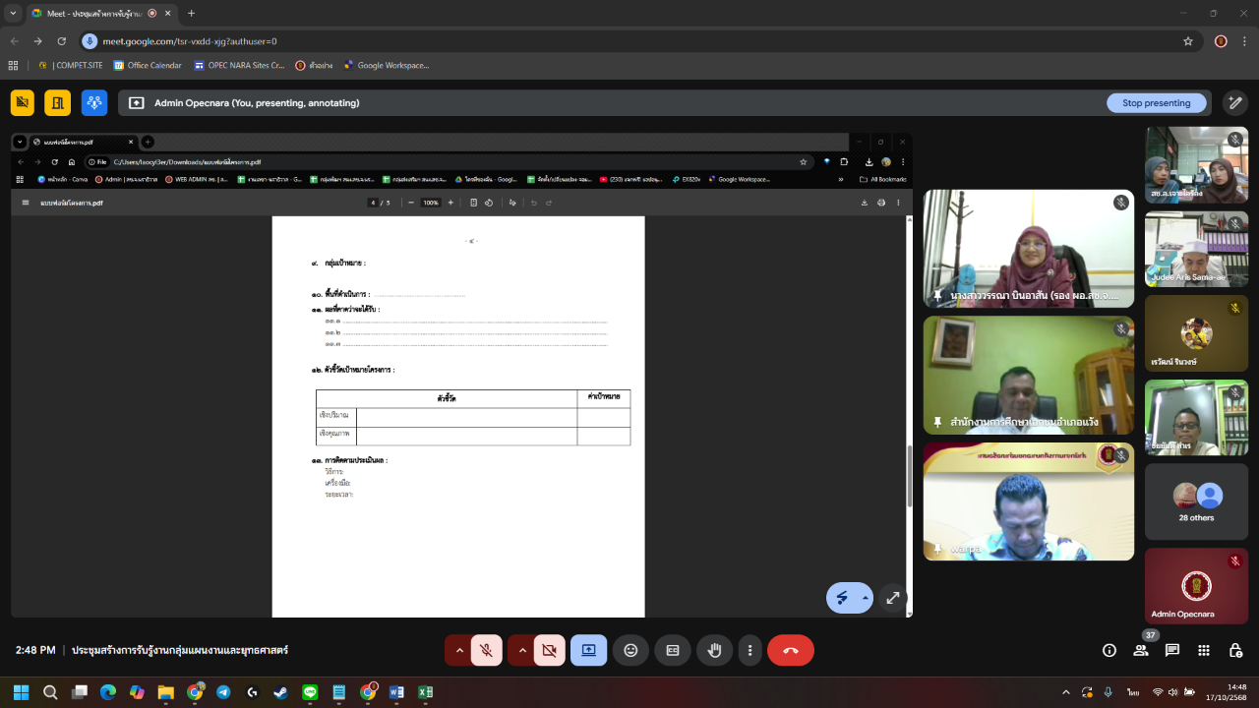Viewport: 1259px width, 708px height.
Task: Unmute the microphone in Meet
Action: point(486,650)
